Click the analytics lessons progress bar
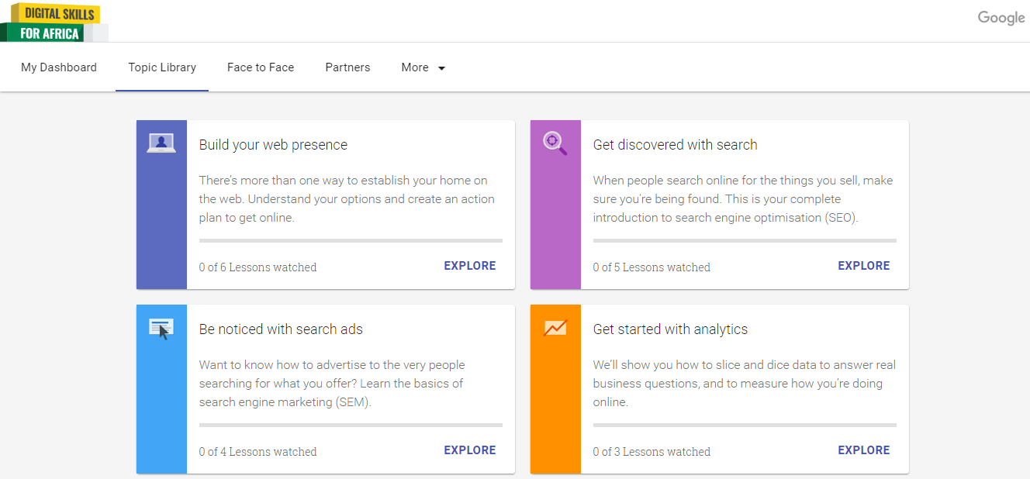 point(745,426)
